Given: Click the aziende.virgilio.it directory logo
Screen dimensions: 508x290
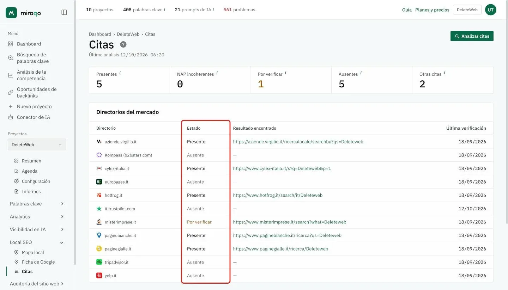Looking at the screenshot, I should pyautogui.click(x=99, y=142).
